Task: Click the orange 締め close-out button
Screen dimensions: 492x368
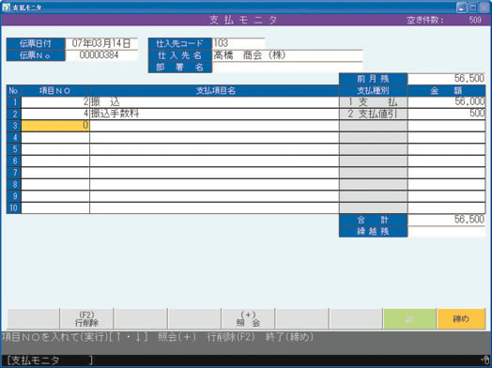Action: tap(461, 319)
